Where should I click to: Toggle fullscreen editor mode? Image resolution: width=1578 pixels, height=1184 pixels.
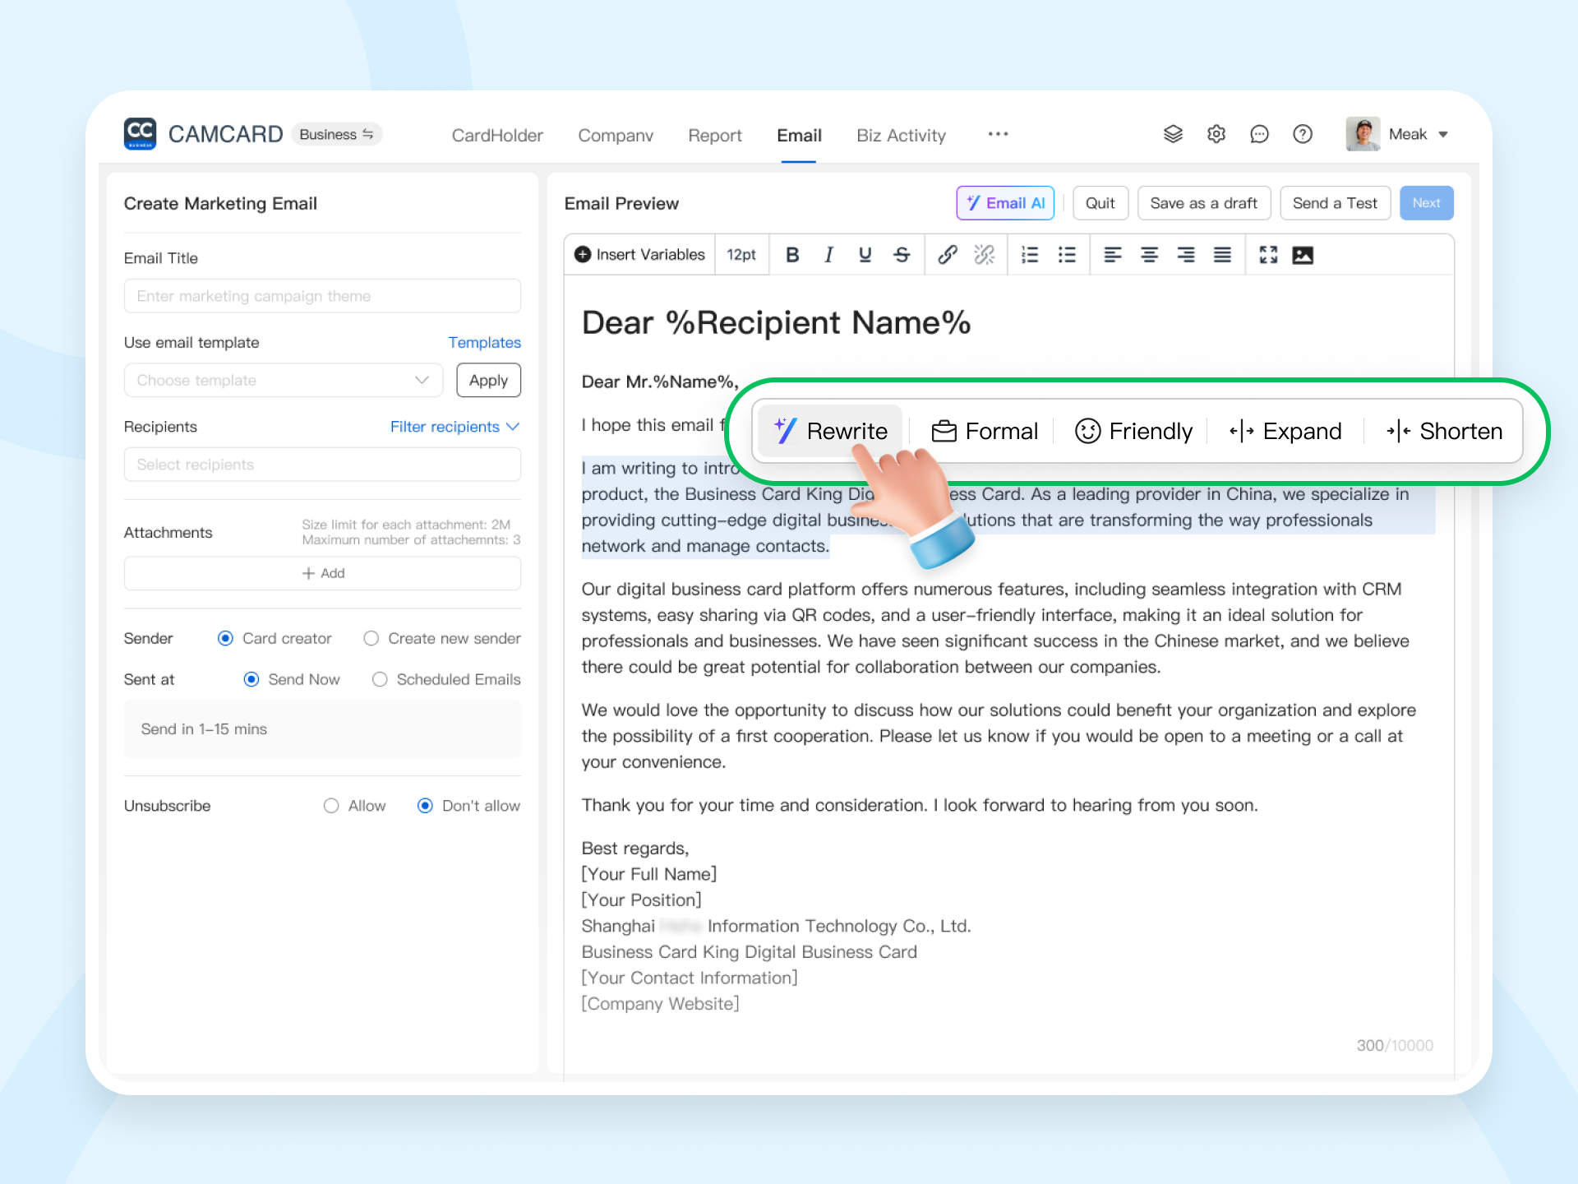[x=1268, y=255]
